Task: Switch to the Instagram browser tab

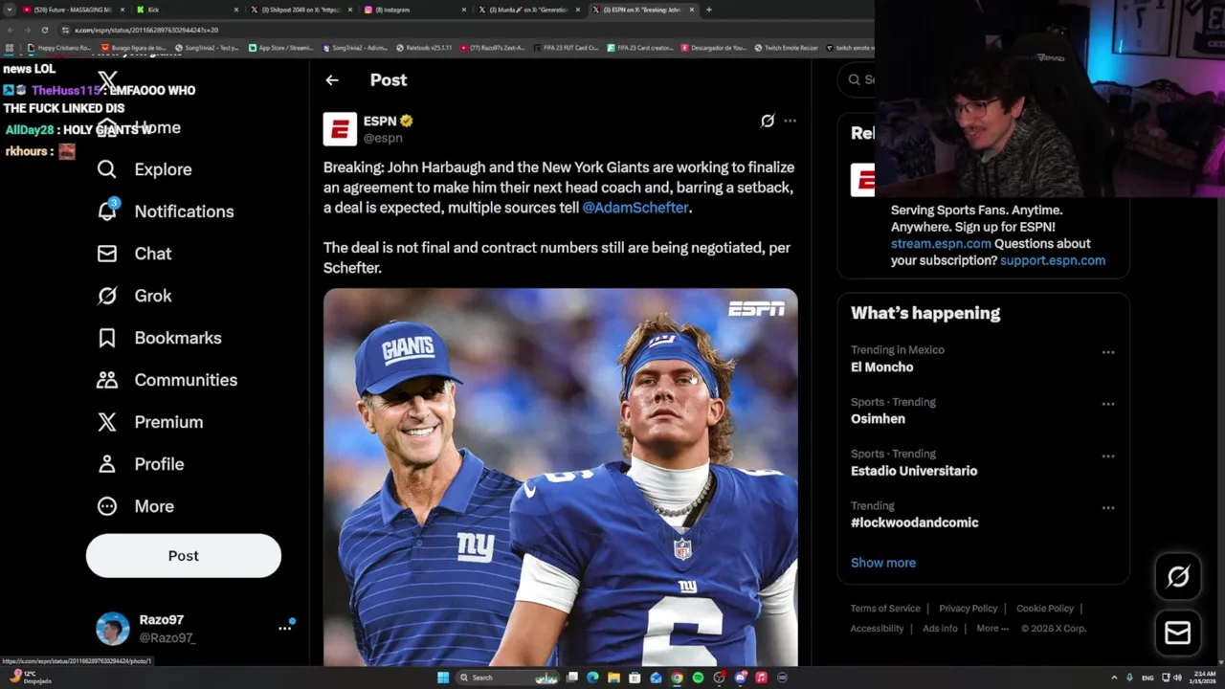Action: [x=414, y=10]
